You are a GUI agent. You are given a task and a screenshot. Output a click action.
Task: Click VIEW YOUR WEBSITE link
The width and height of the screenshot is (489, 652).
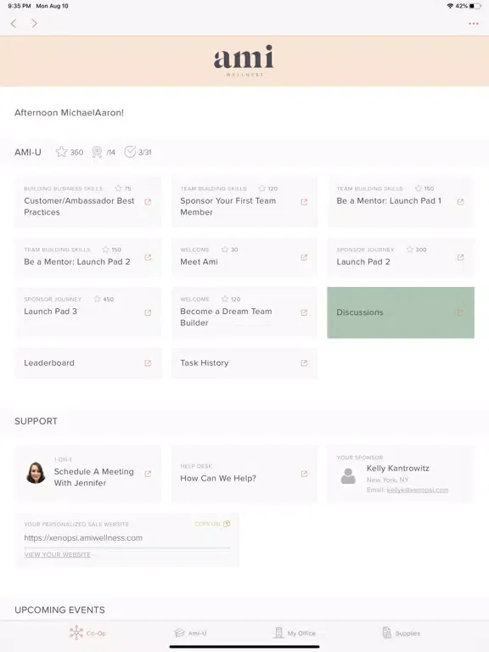(x=58, y=554)
